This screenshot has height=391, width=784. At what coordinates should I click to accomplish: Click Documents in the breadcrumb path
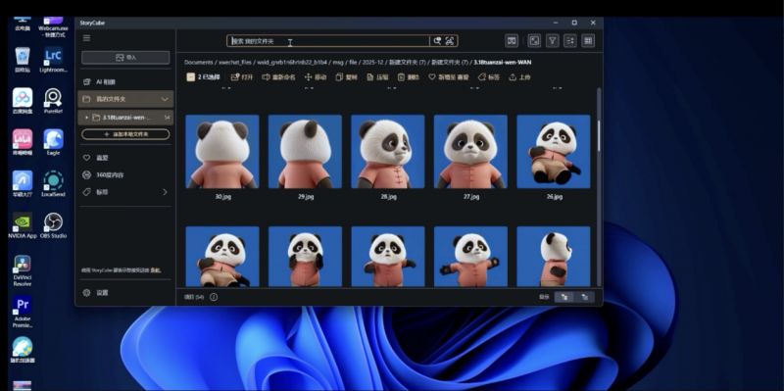pos(199,63)
